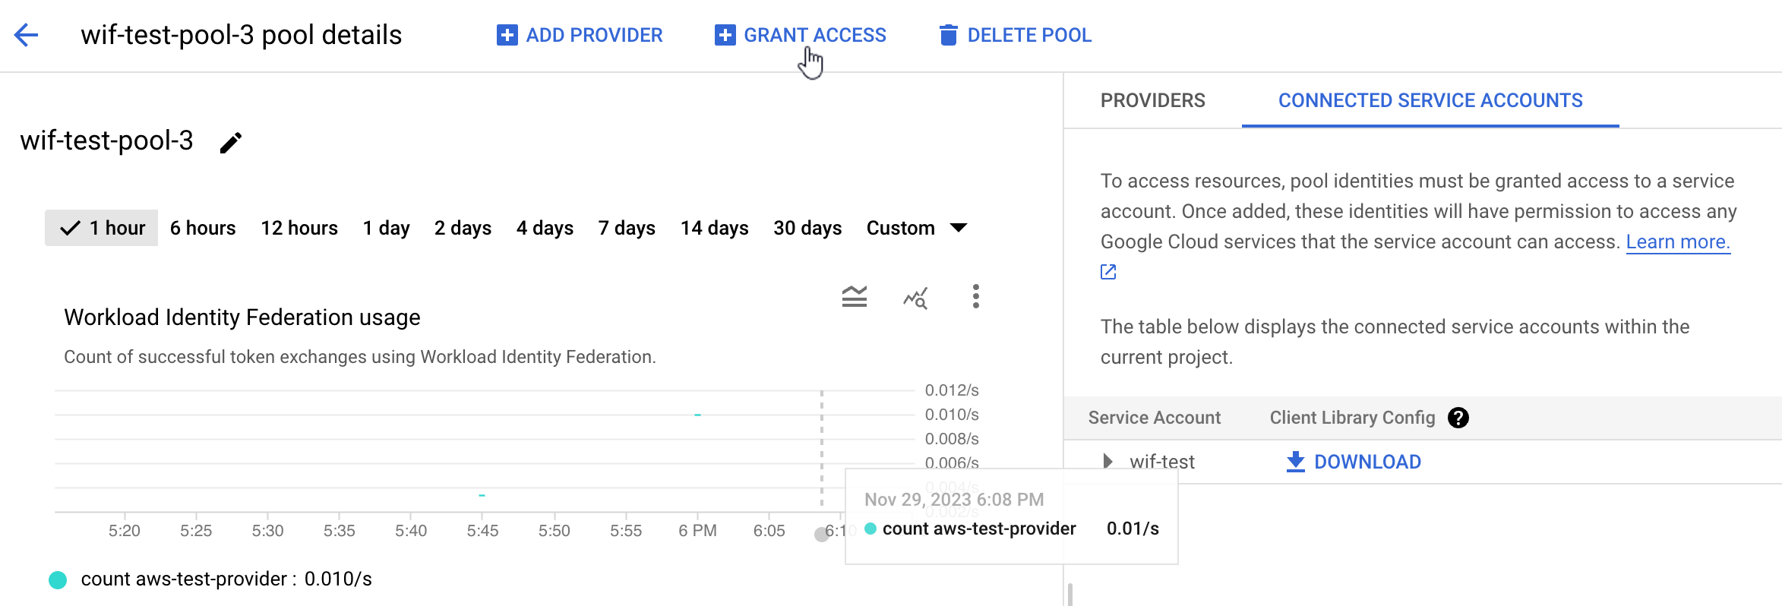This screenshot has height=606, width=1782.
Task: Open the Custom time range dropdown
Action: coord(916,228)
